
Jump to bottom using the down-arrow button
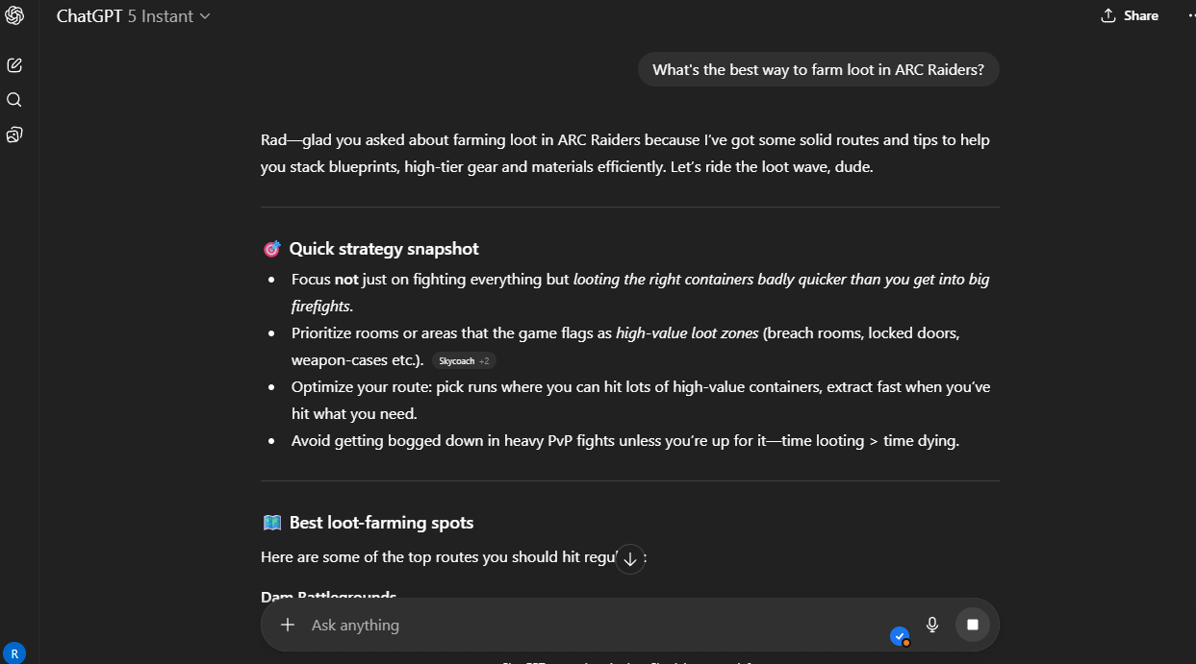coord(630,558)
